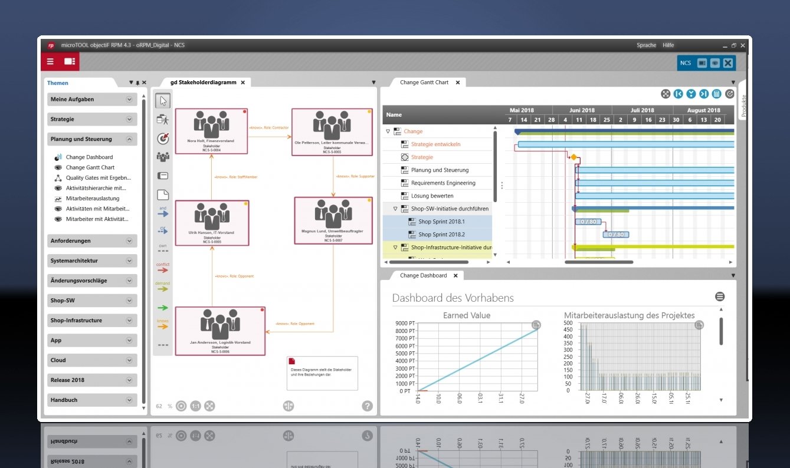The image size is (790, 468).
Task: Select the Change Dashboard tab
Action: 424,275
